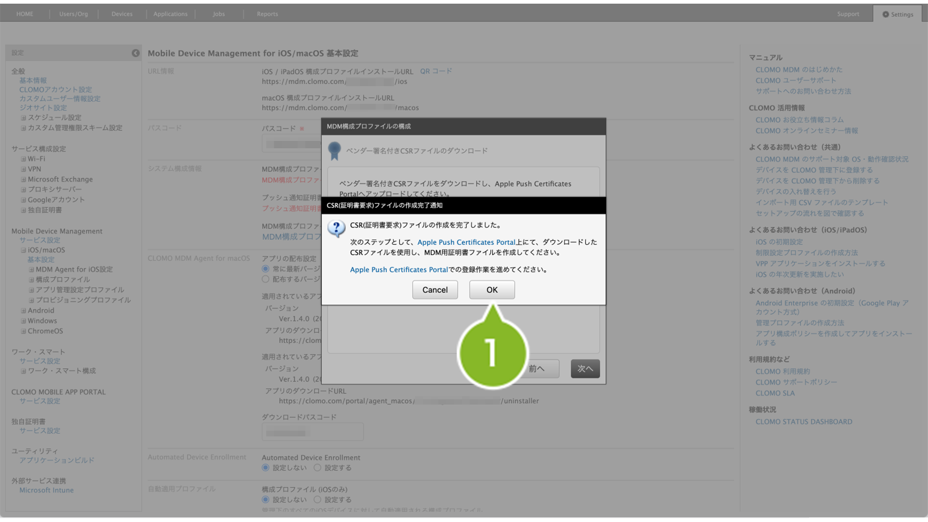Open CLOMO SLA link
Screen dimensions: 928x522
pos(775,394)
